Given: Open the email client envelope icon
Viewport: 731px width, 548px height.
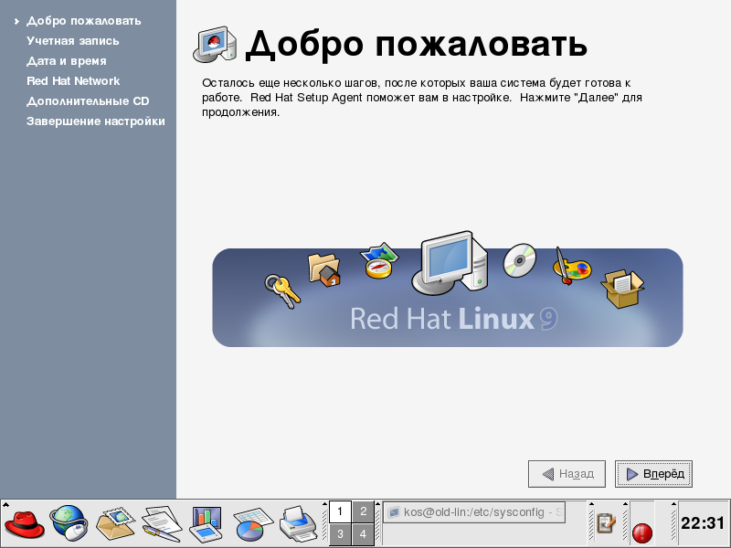Looking at the screenshot, I should point(115,524).
